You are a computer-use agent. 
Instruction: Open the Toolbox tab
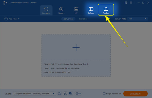tap(106, 10)
